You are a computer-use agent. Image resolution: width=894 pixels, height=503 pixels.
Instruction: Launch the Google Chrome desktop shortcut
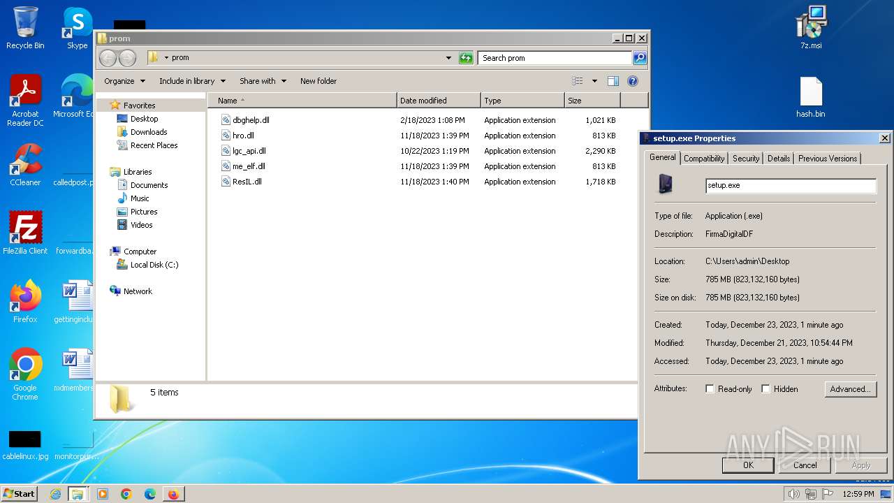click(x=25, y=374)
